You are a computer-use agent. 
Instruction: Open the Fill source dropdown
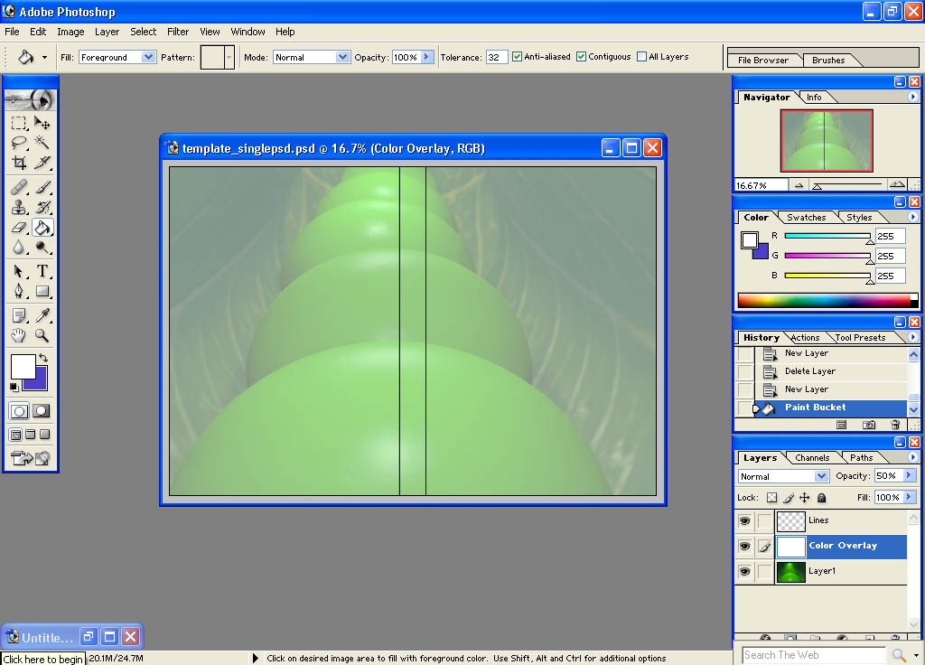[117, 57]
